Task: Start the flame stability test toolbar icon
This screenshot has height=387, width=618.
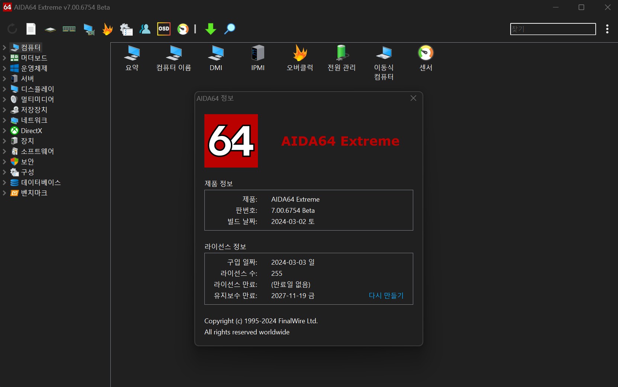Action: [x=107, y=29]
